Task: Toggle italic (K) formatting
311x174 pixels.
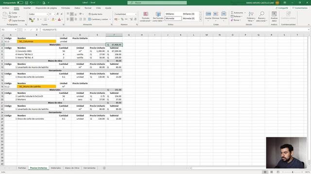Action: [34, 19]
